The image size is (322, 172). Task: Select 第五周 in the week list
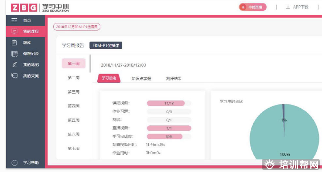pyautogui.click(x=73, y=120)
